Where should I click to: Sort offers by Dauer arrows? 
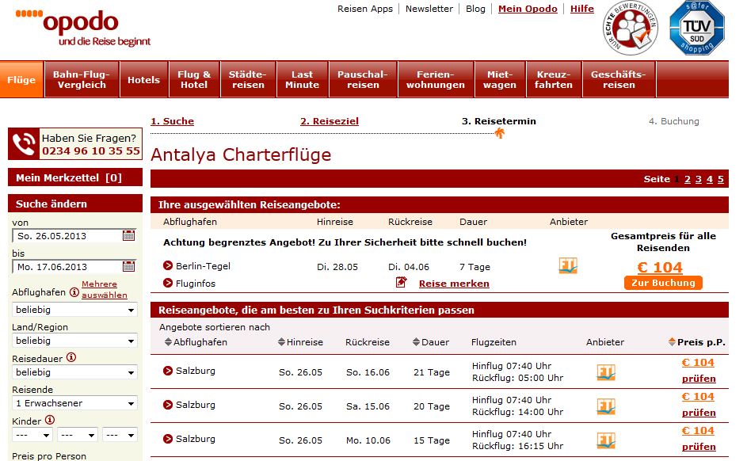pyautogui.click(x=417, y=342)
